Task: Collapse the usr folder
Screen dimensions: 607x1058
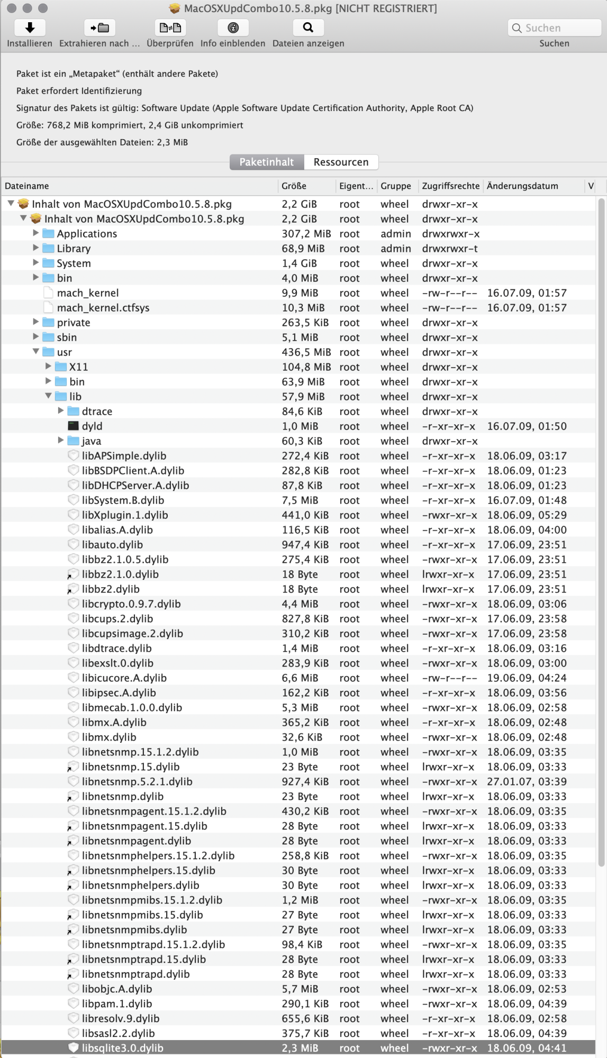Action: click(36, 351)
